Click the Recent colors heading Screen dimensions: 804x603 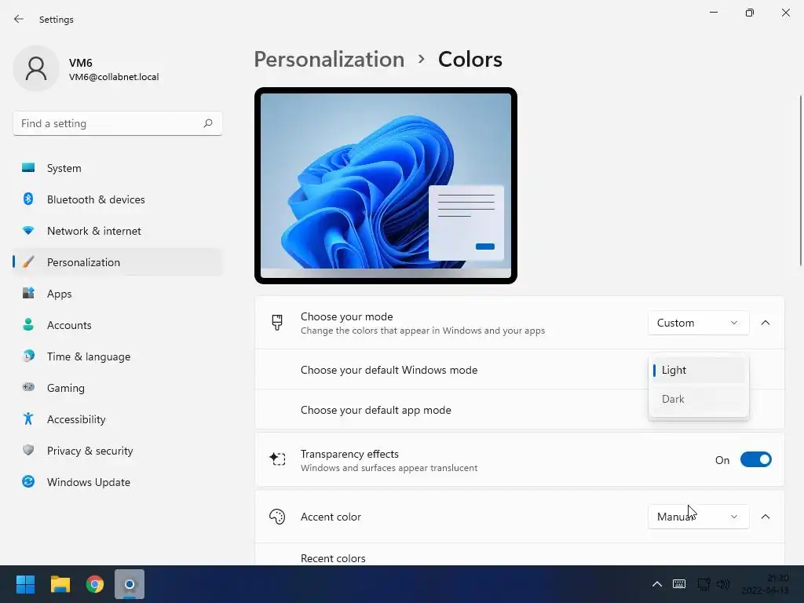(333, 558)
